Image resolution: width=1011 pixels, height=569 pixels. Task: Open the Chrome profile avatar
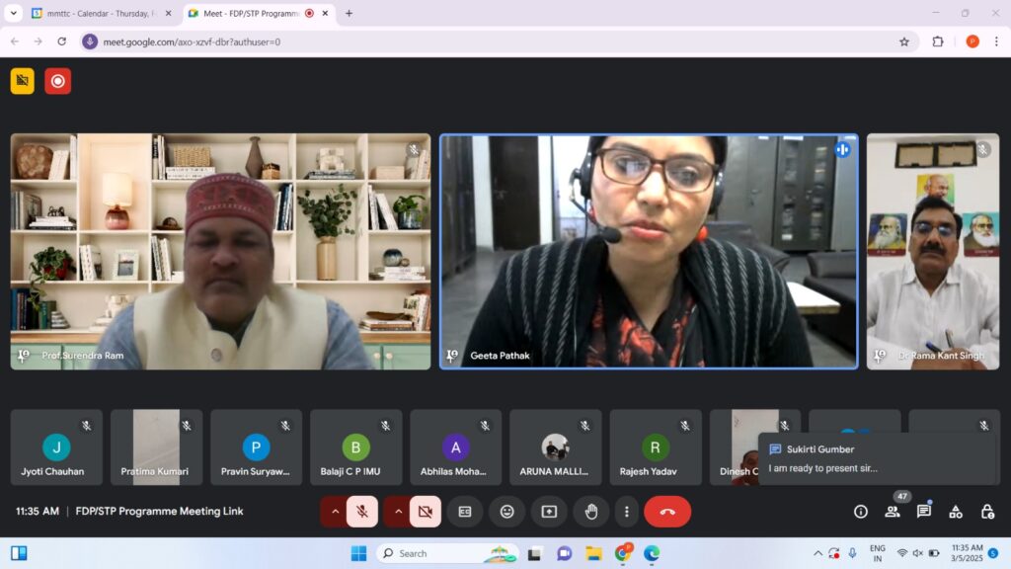click(972, 41)
